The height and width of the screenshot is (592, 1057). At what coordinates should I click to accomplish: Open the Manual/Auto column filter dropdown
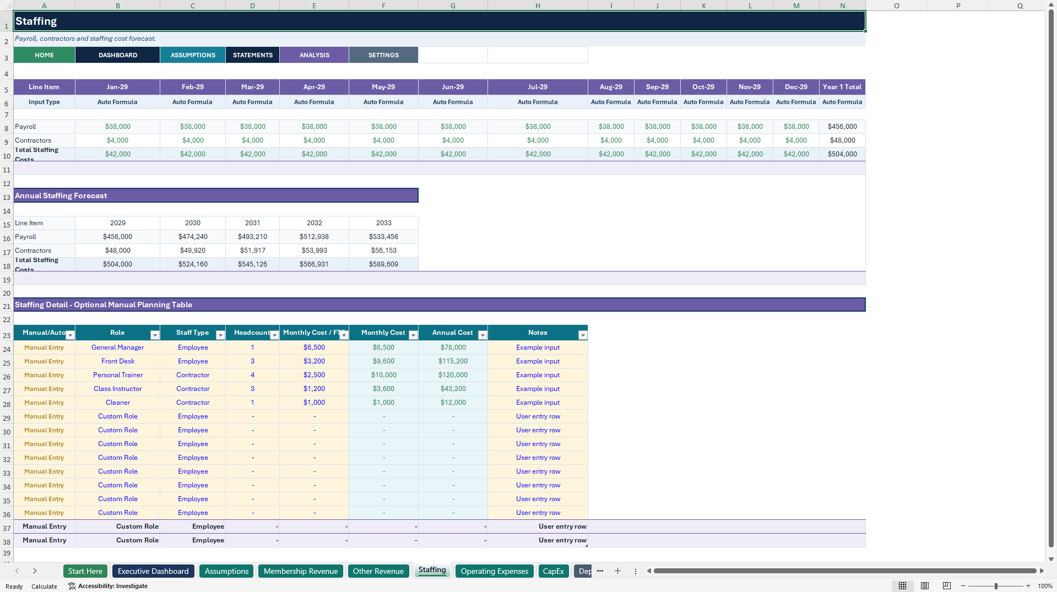tap(70, 335)
